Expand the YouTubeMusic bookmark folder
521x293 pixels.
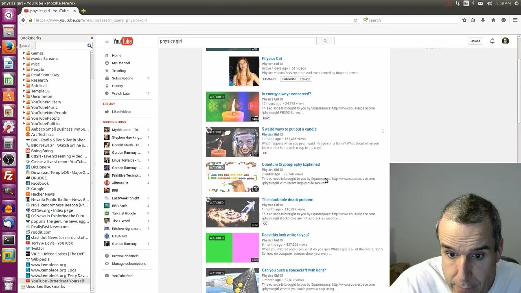click(24, 107)
